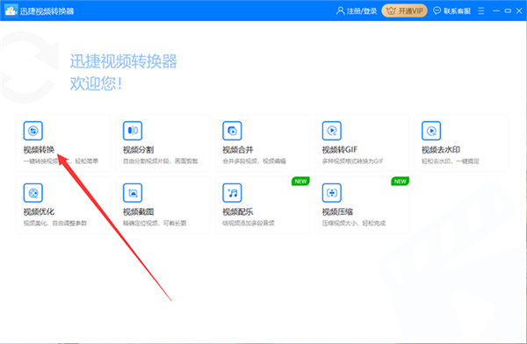Click the 视频优化 description subtitle
527x344 pixels.
tap(55, 223)
